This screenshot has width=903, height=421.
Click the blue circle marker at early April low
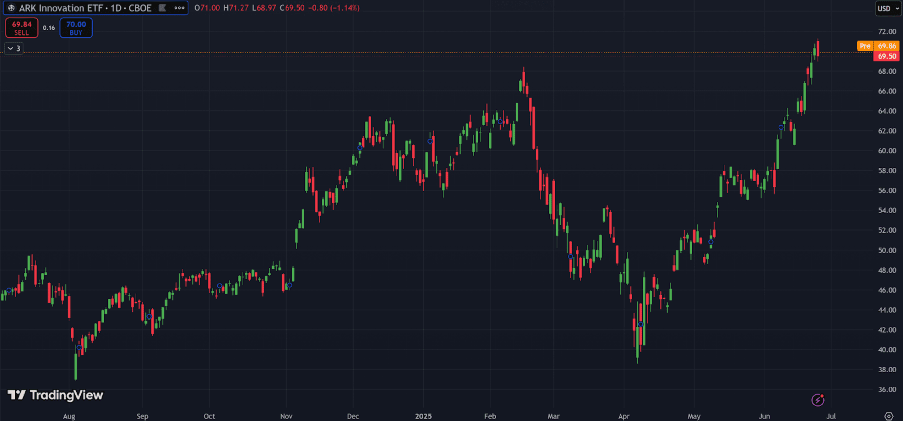pos(641,325)
